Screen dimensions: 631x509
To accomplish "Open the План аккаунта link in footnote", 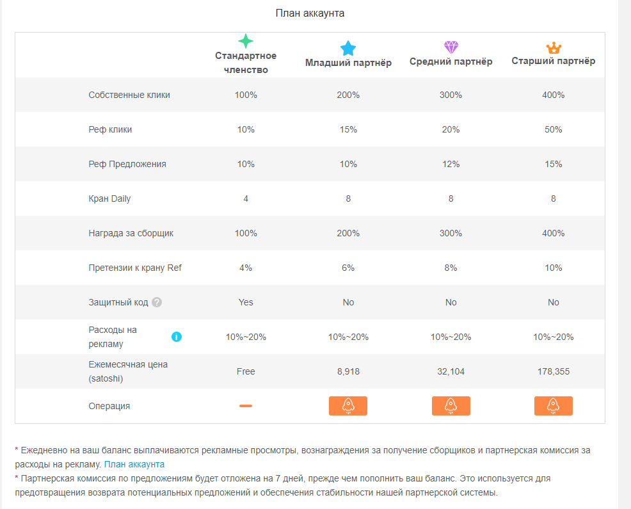I will [x=134, y=464].
